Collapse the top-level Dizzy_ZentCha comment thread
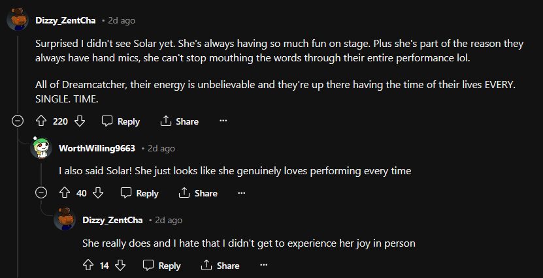 18,121
